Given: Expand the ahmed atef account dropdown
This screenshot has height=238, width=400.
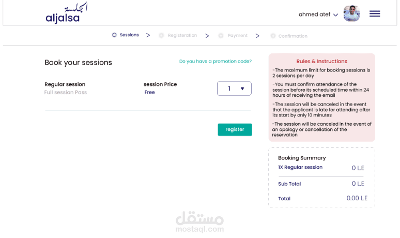Looking at the screenshot, I should [335, 15].
